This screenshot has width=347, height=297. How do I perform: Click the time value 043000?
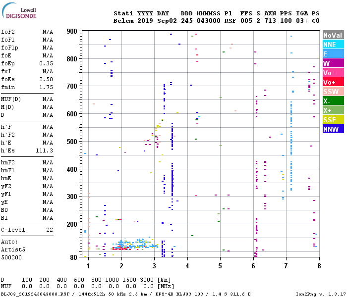pyautogui.click(x=209, y=21)
